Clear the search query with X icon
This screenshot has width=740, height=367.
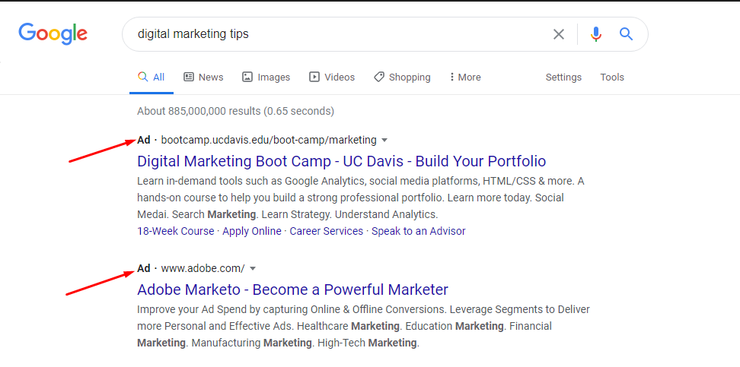click(x=559, y=34)
